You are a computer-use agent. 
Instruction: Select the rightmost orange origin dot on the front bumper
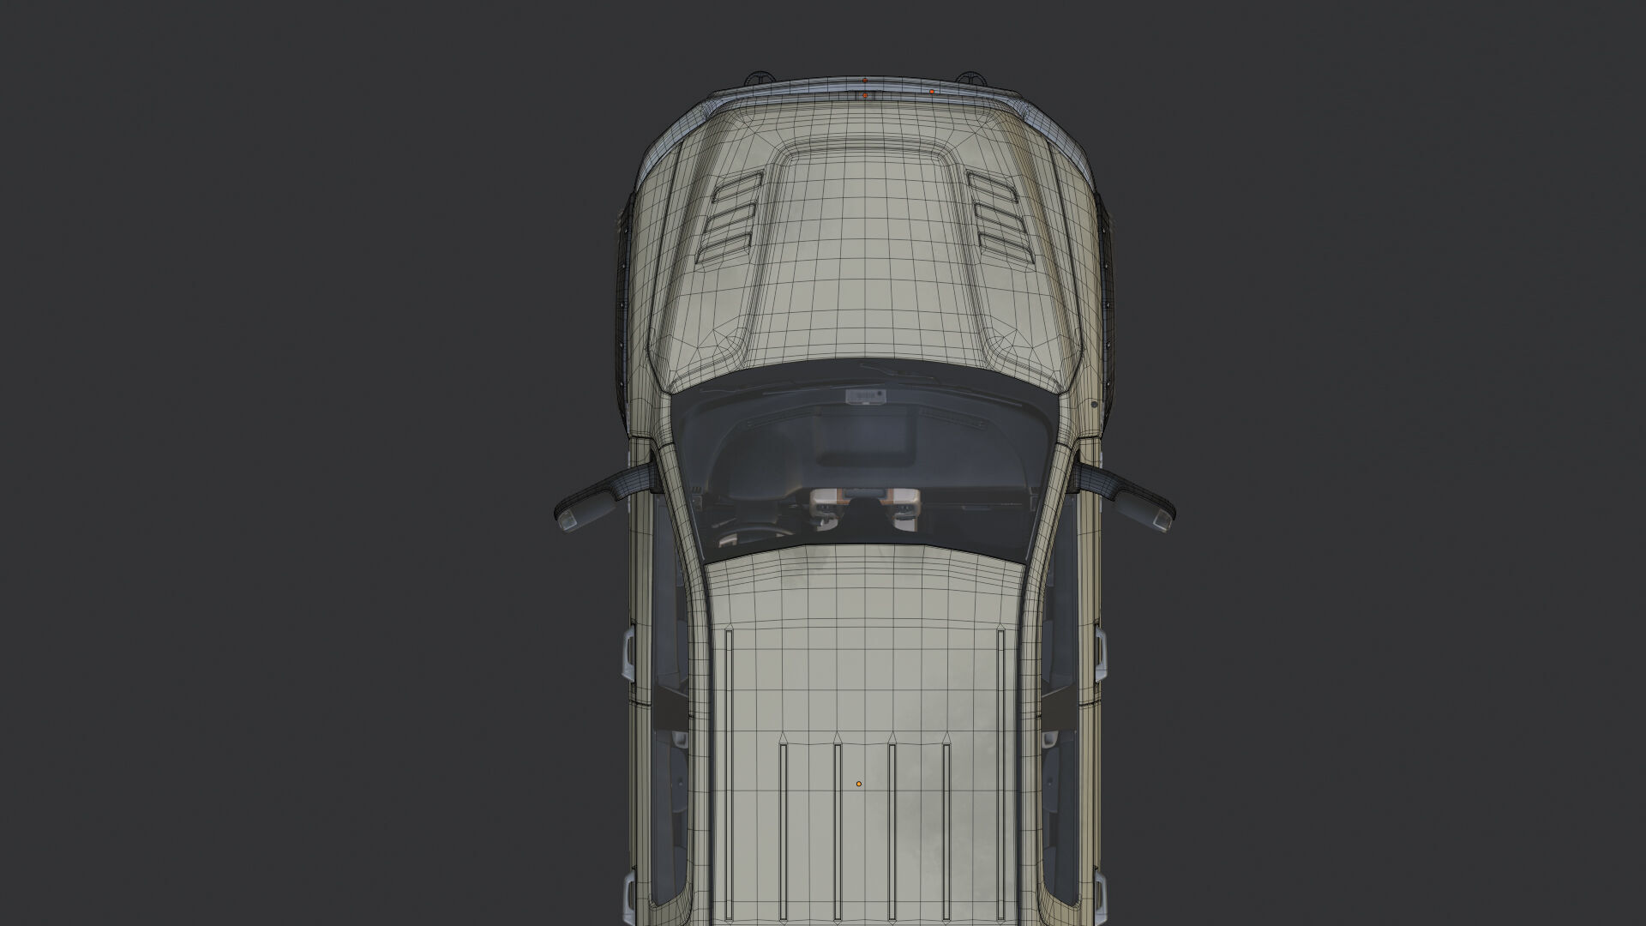tap(932, 91)
